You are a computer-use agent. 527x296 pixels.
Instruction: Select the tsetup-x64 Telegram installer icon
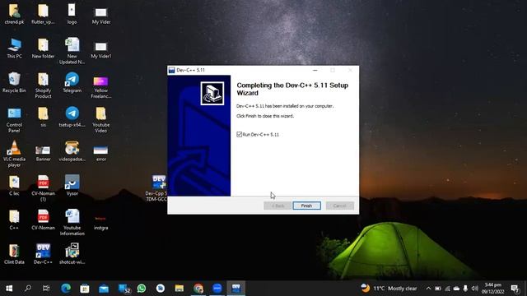pyautogui.click(x=72, y=117)
